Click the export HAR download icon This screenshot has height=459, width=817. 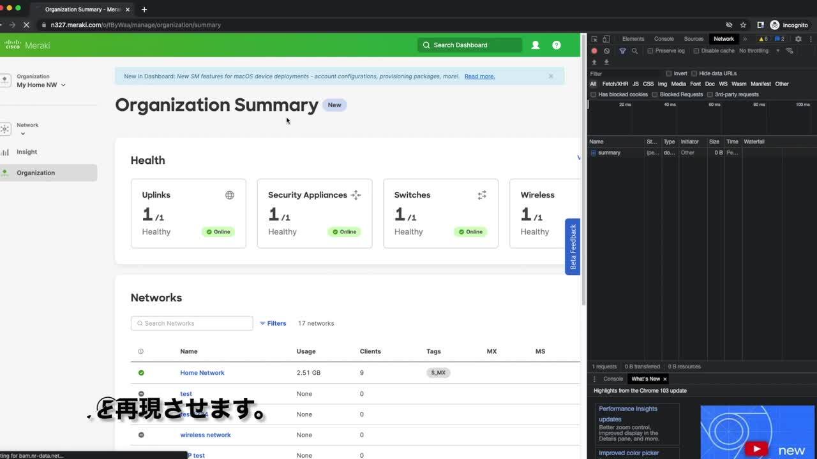point(606,62)
